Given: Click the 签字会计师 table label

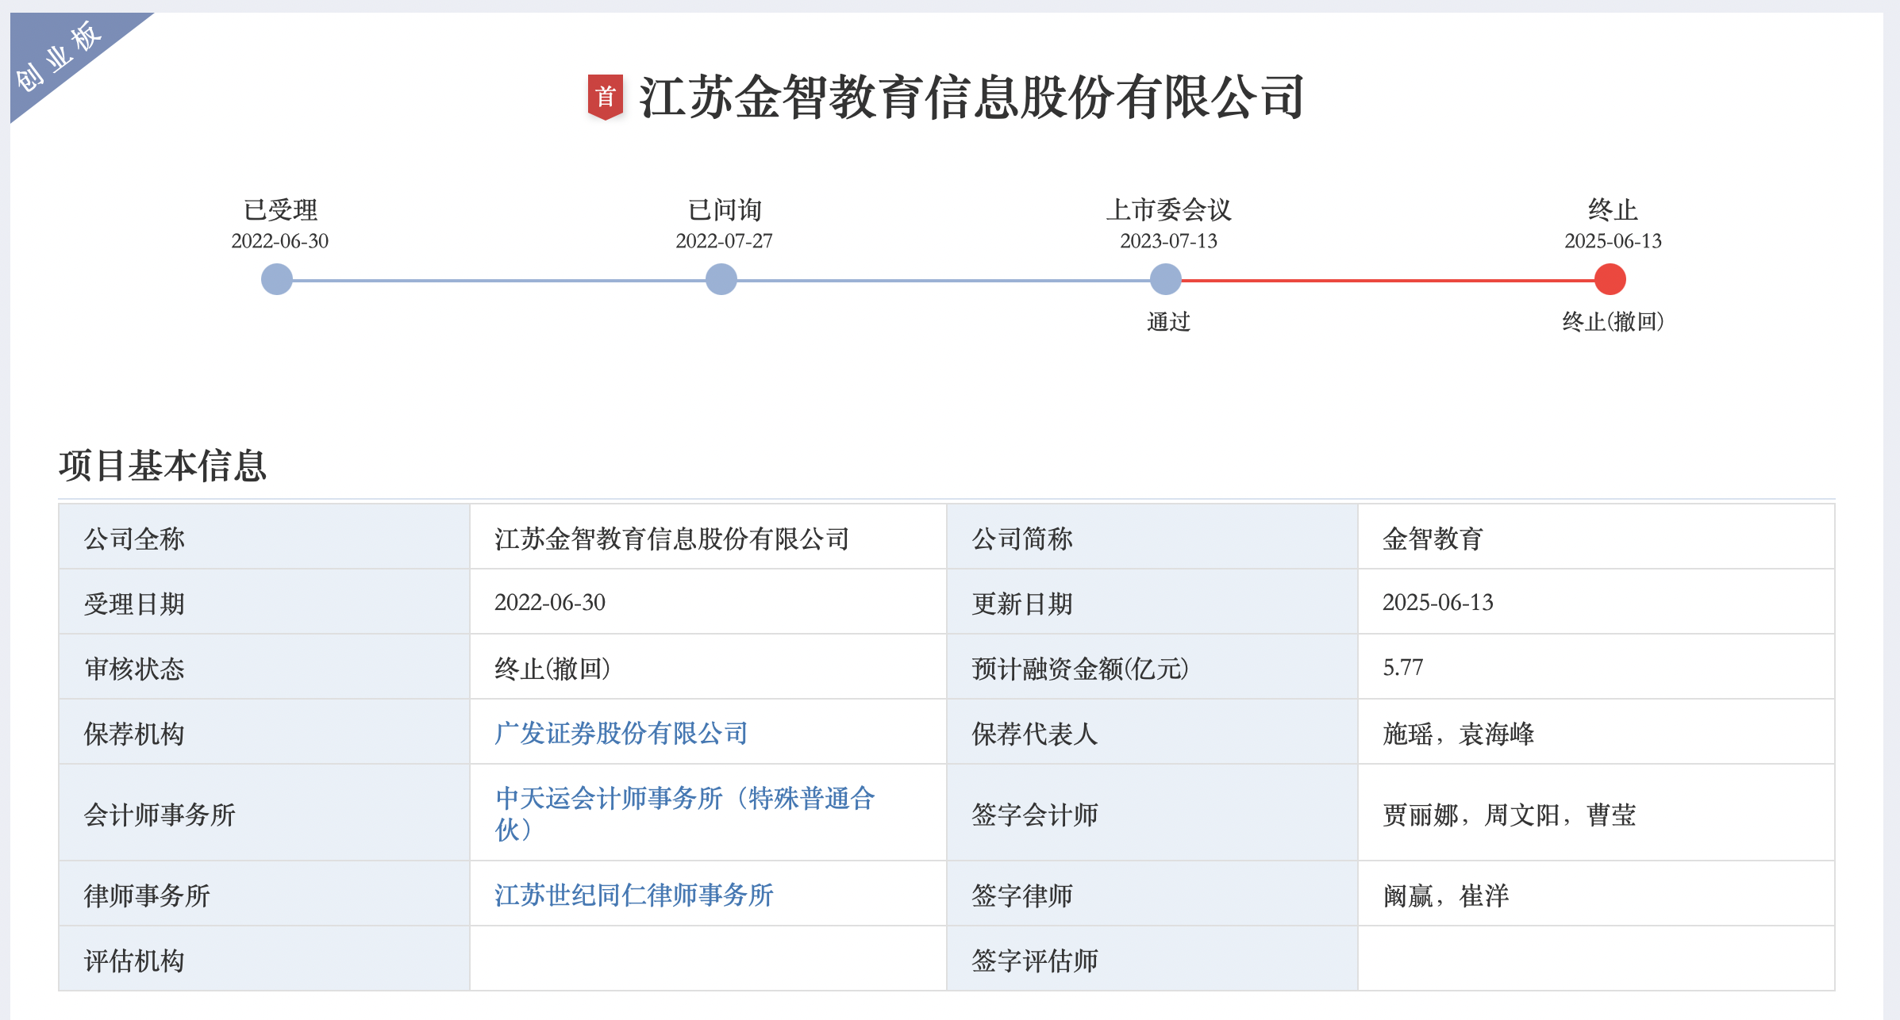Looking at the screenshot, I should pos(1035,815).
